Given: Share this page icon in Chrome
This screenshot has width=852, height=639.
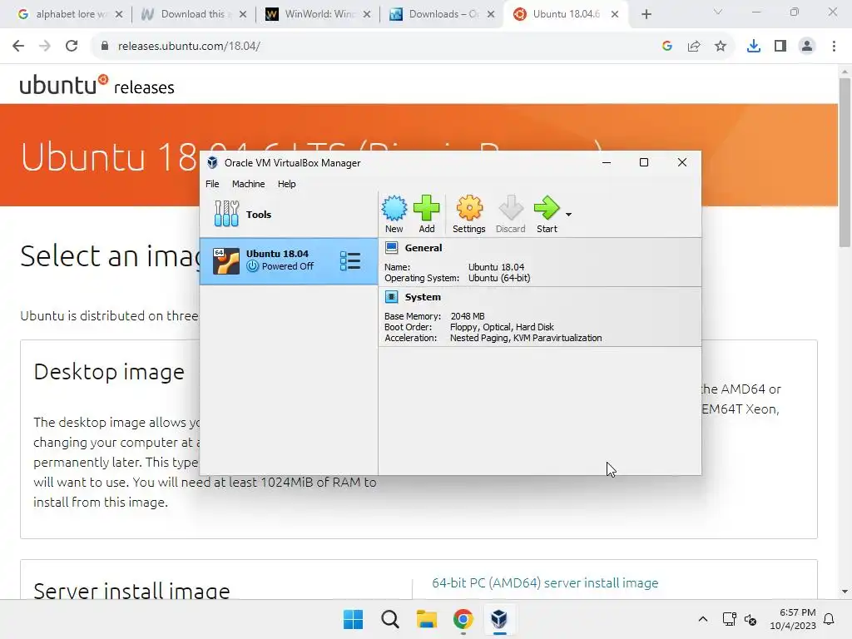Looking at the screenshot, I should coord(694,46).
